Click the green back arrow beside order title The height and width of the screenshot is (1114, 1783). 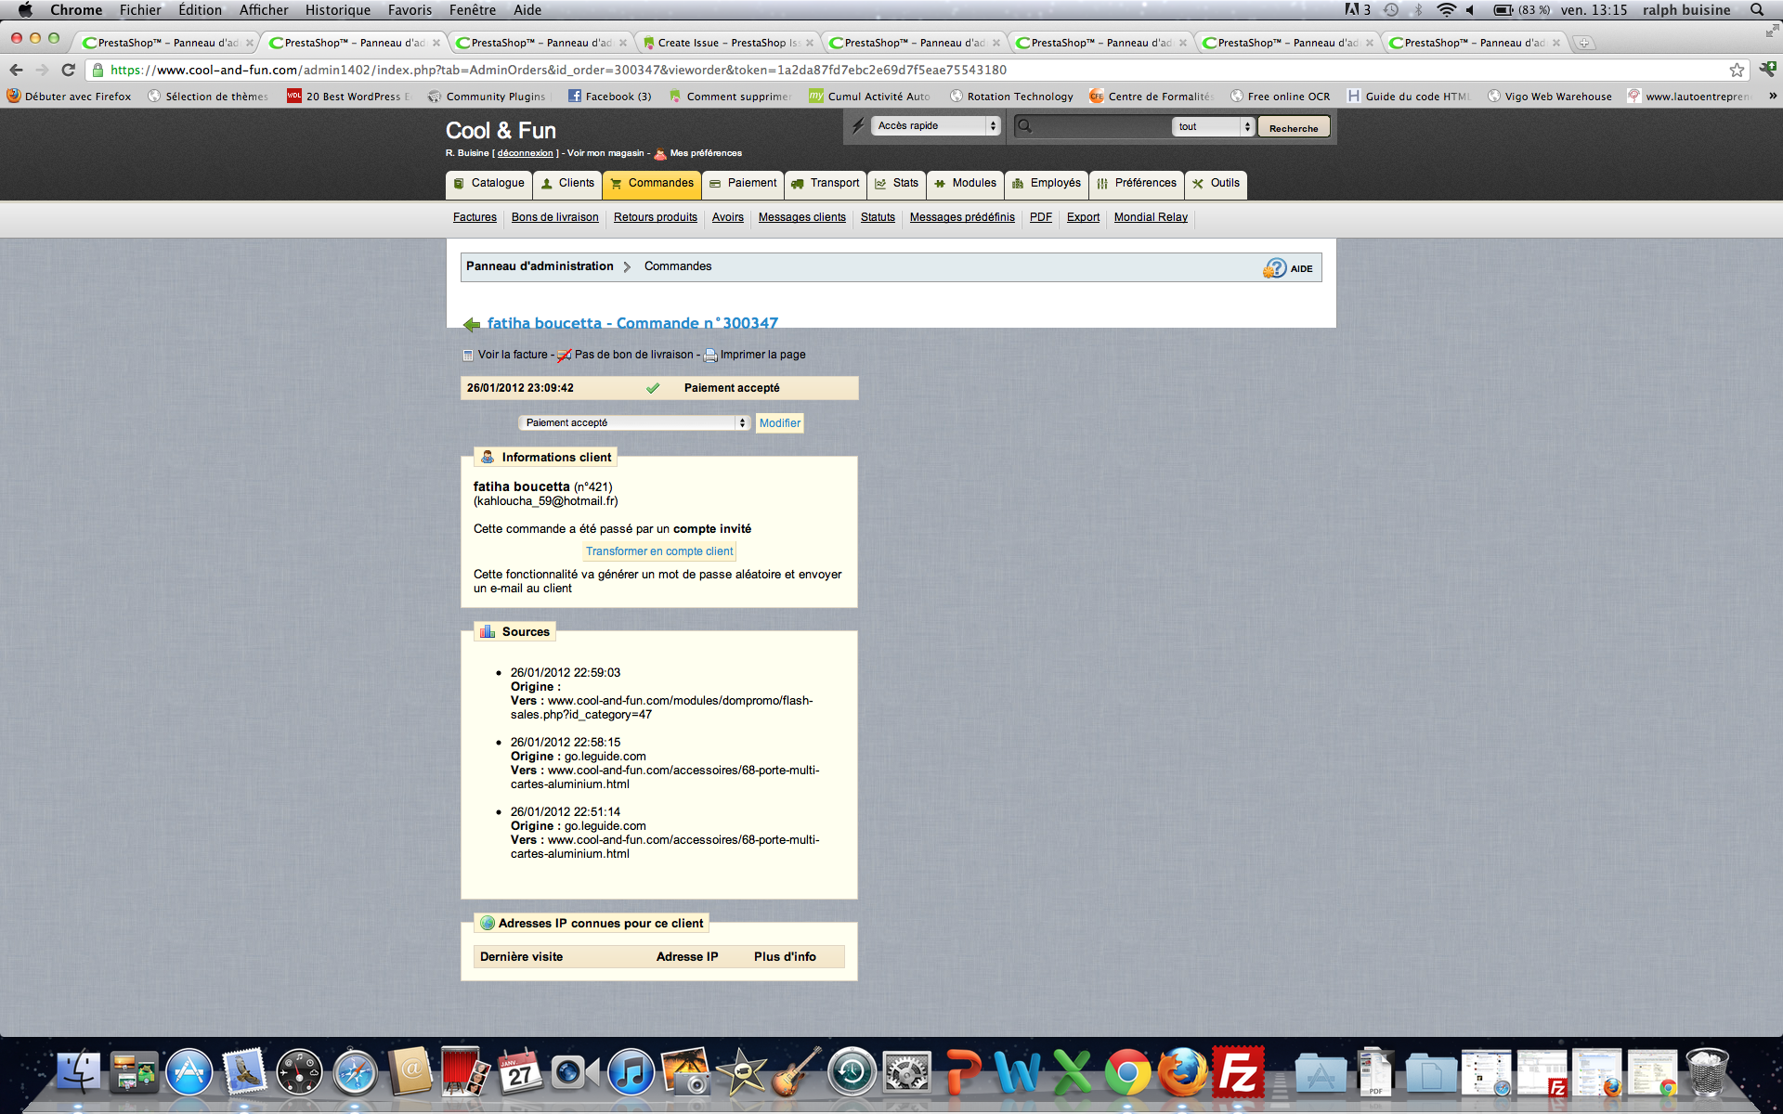click(x=472, y=324)
